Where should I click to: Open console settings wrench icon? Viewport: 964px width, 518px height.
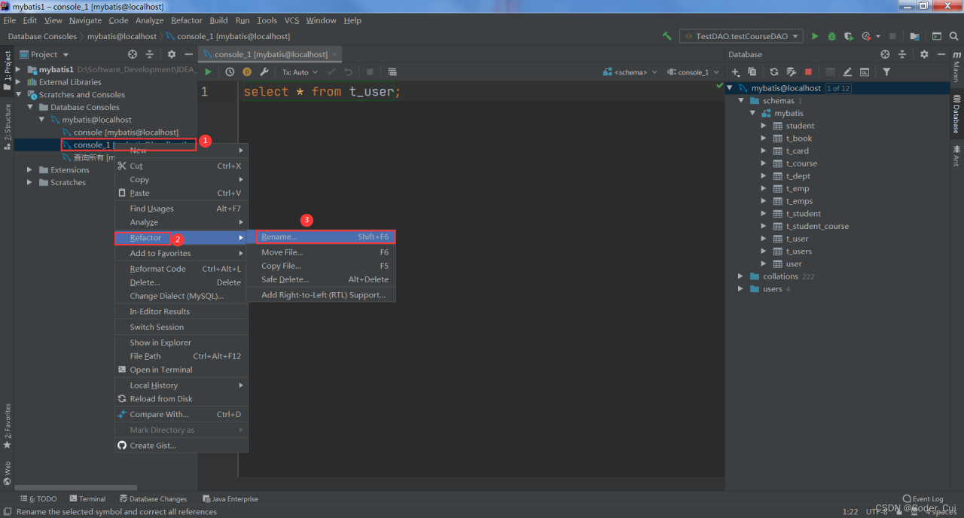(264, 72)
